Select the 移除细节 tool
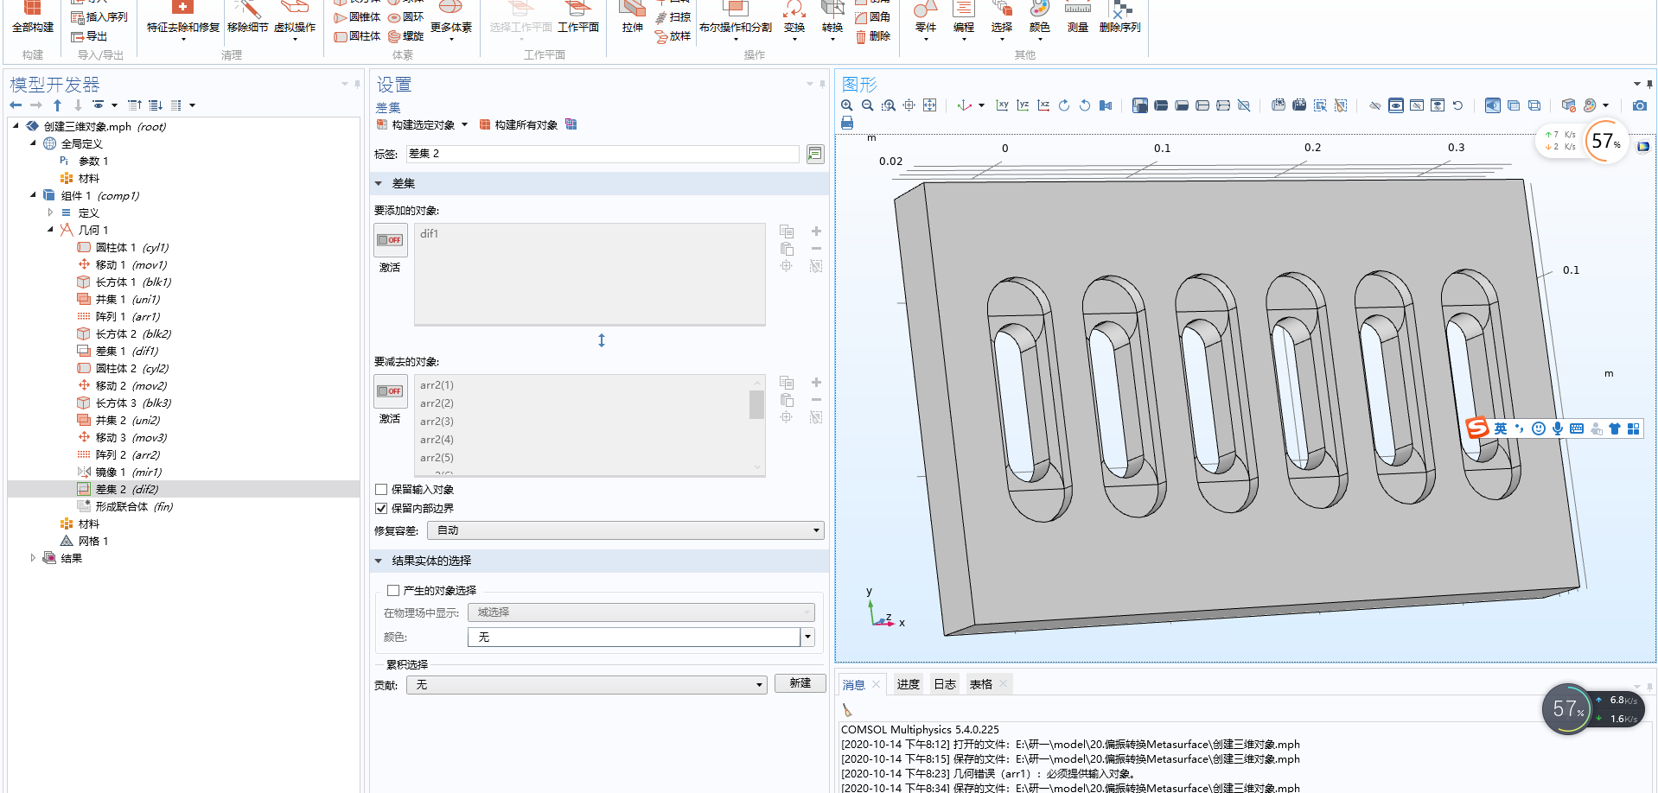Screen dimensions: 1658x793 (247, 19)
